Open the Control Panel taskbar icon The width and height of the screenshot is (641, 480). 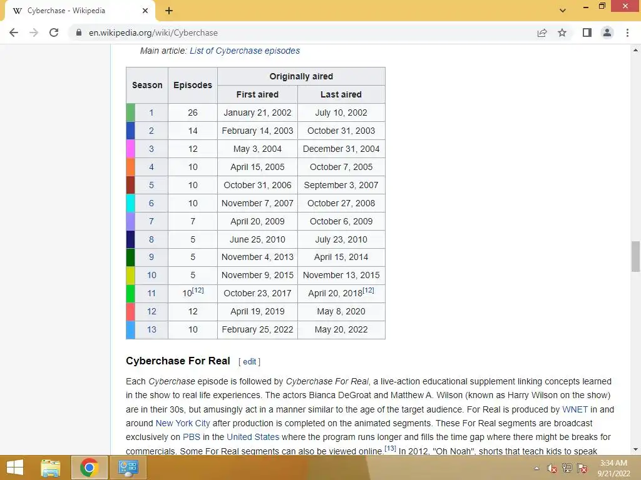pyautogui.click(x=128, y=467)
